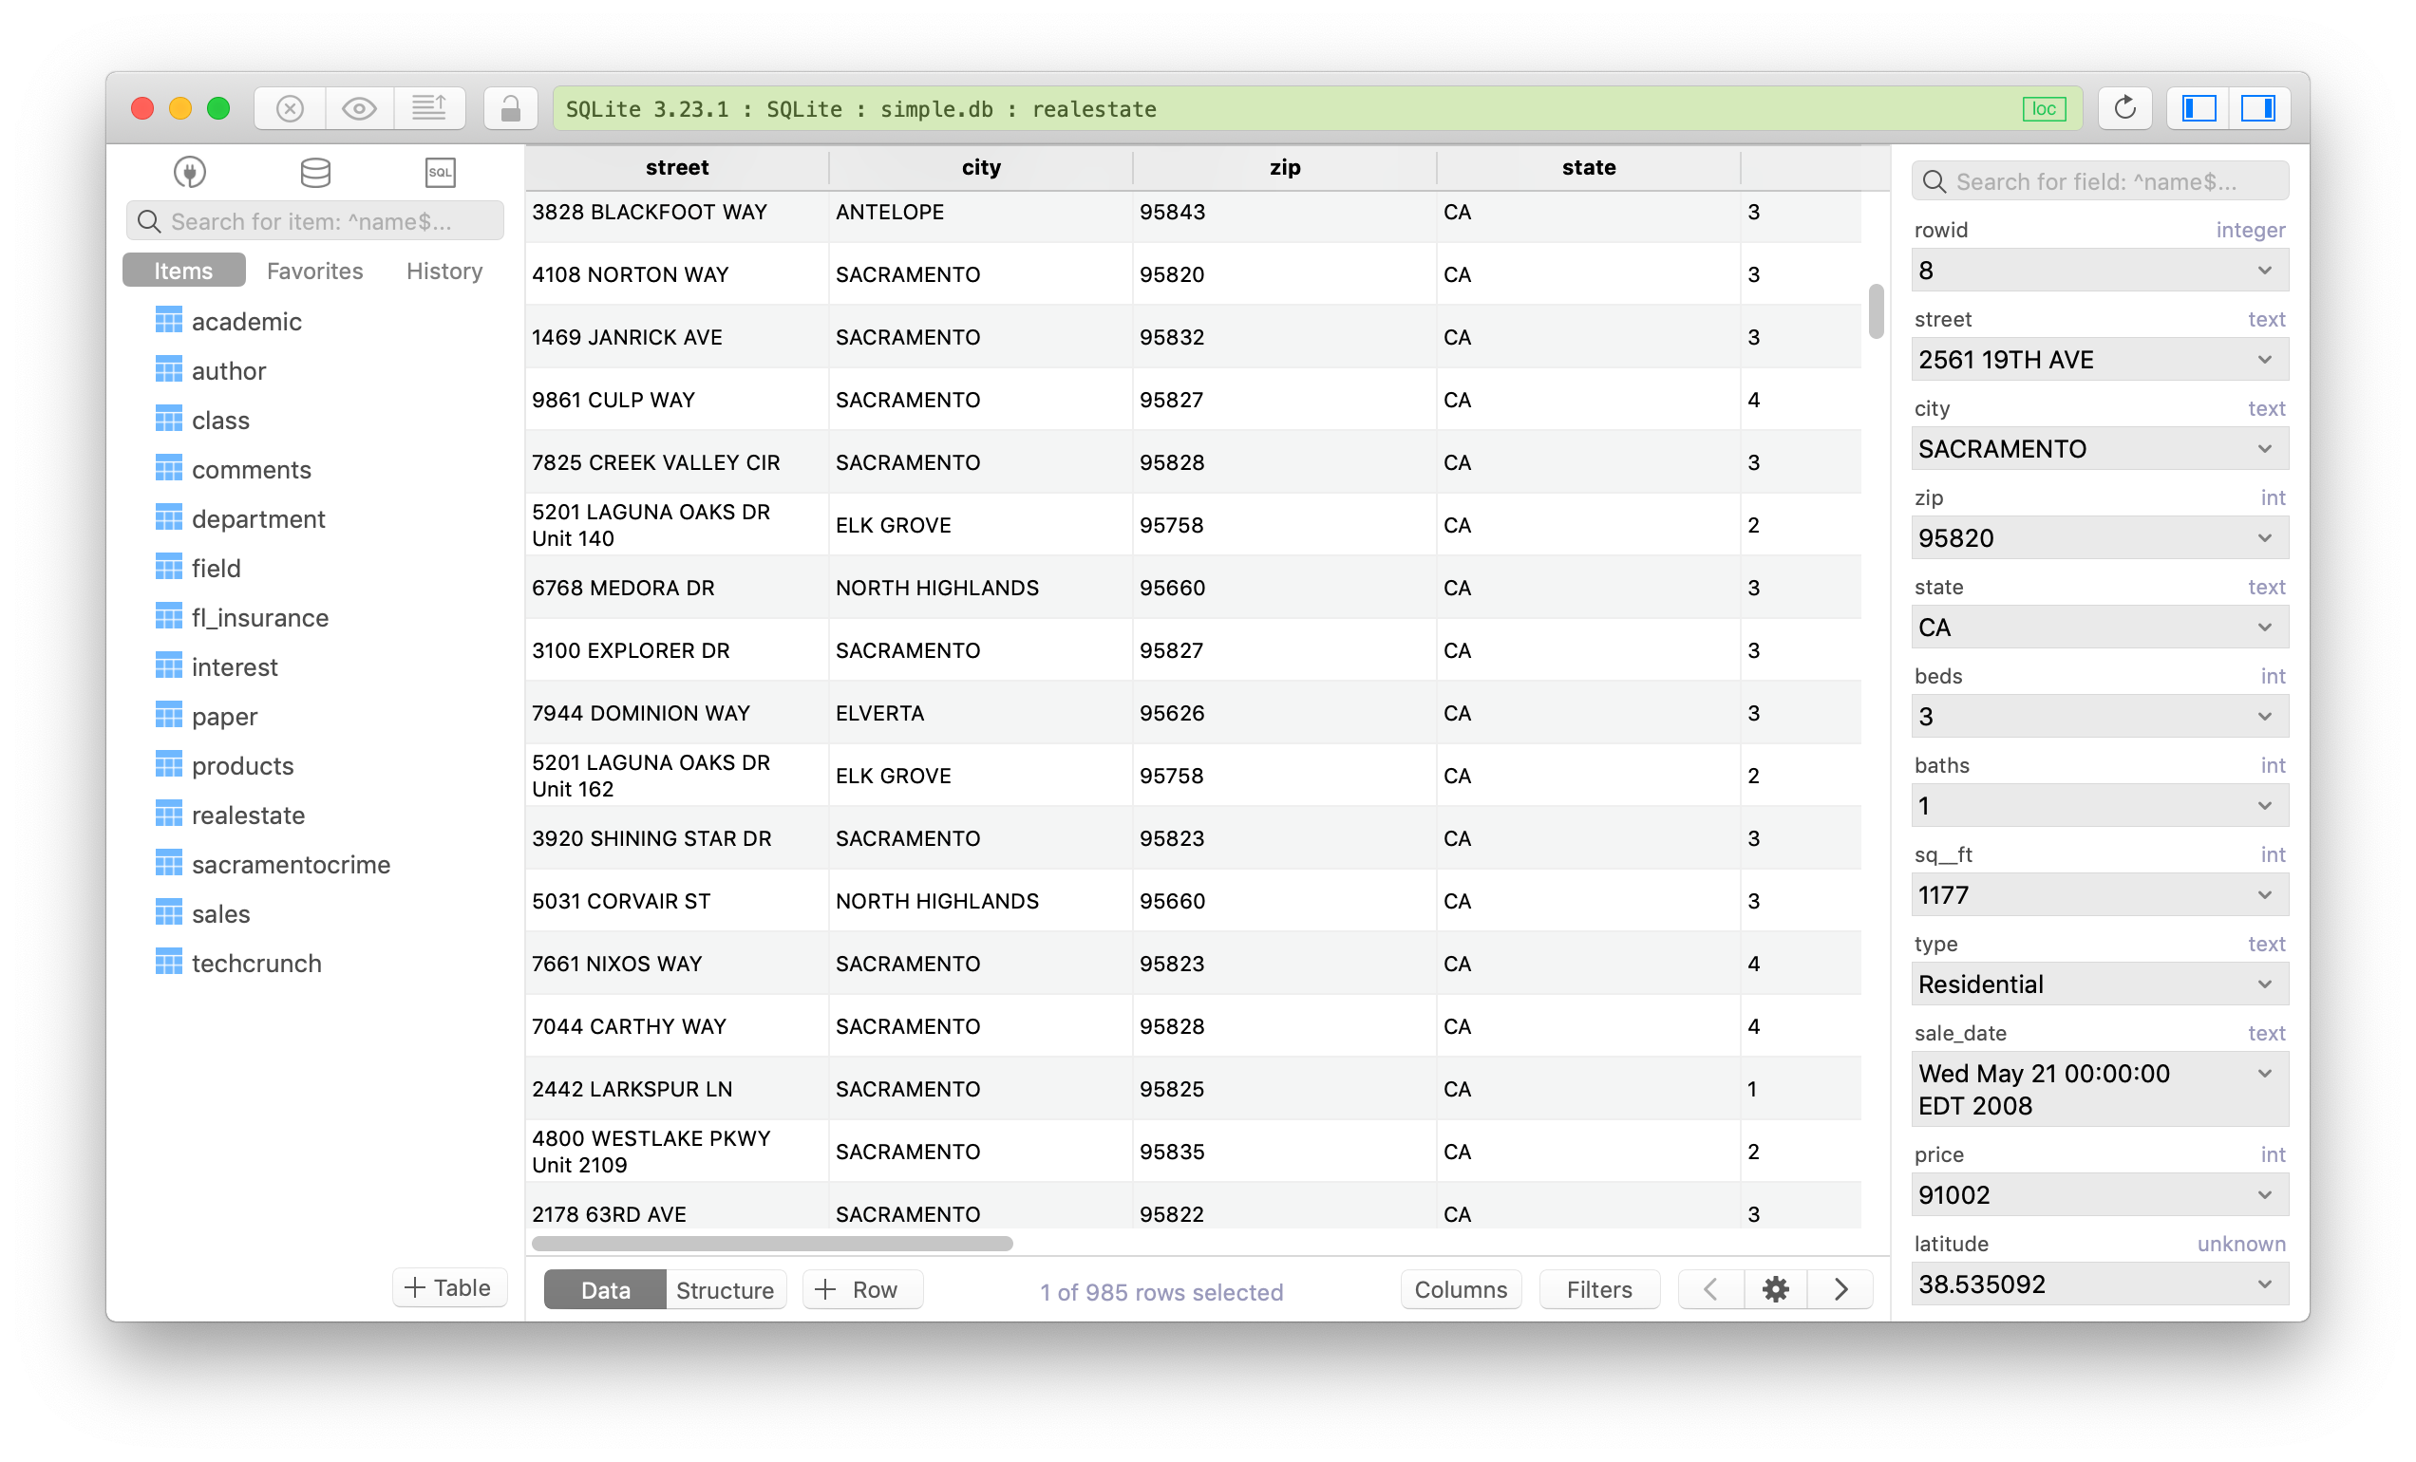Switch to the Data view tab
2416x1462 pixels.
click(x=605, y=1289)
